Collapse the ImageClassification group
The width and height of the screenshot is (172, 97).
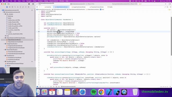4,44
